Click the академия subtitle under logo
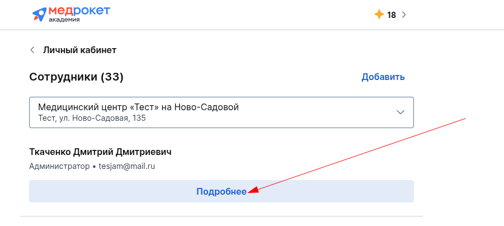504x226 pixels. (64, 20)
